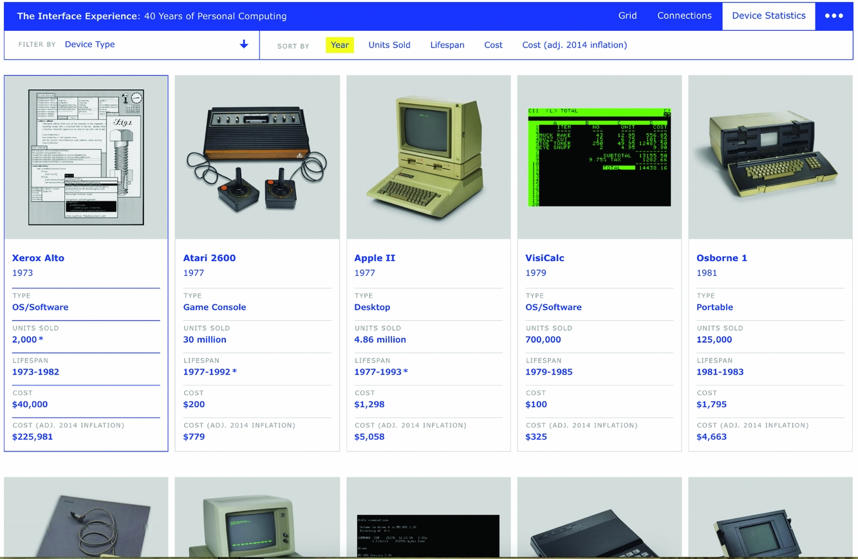Click the Xerox Alto title link
This screenshot has width=858, height=559.
click(x=38, y=258)
